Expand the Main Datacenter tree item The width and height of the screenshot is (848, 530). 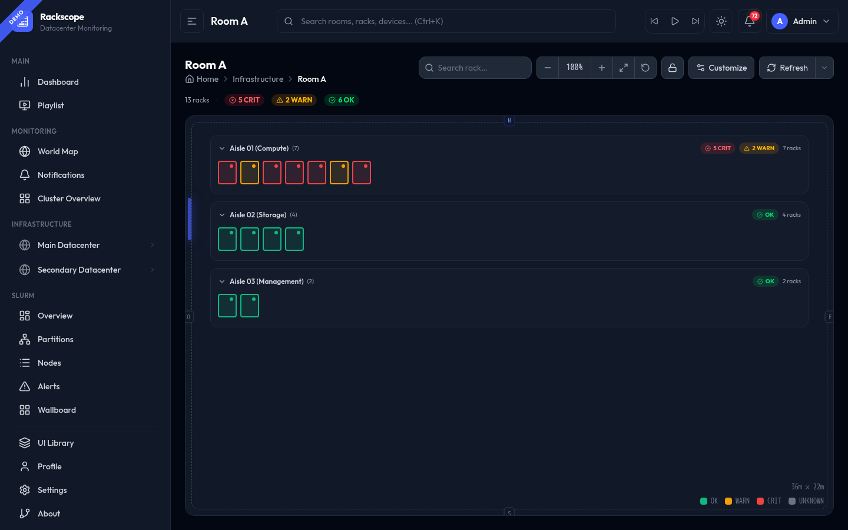(x=153, y=245)
